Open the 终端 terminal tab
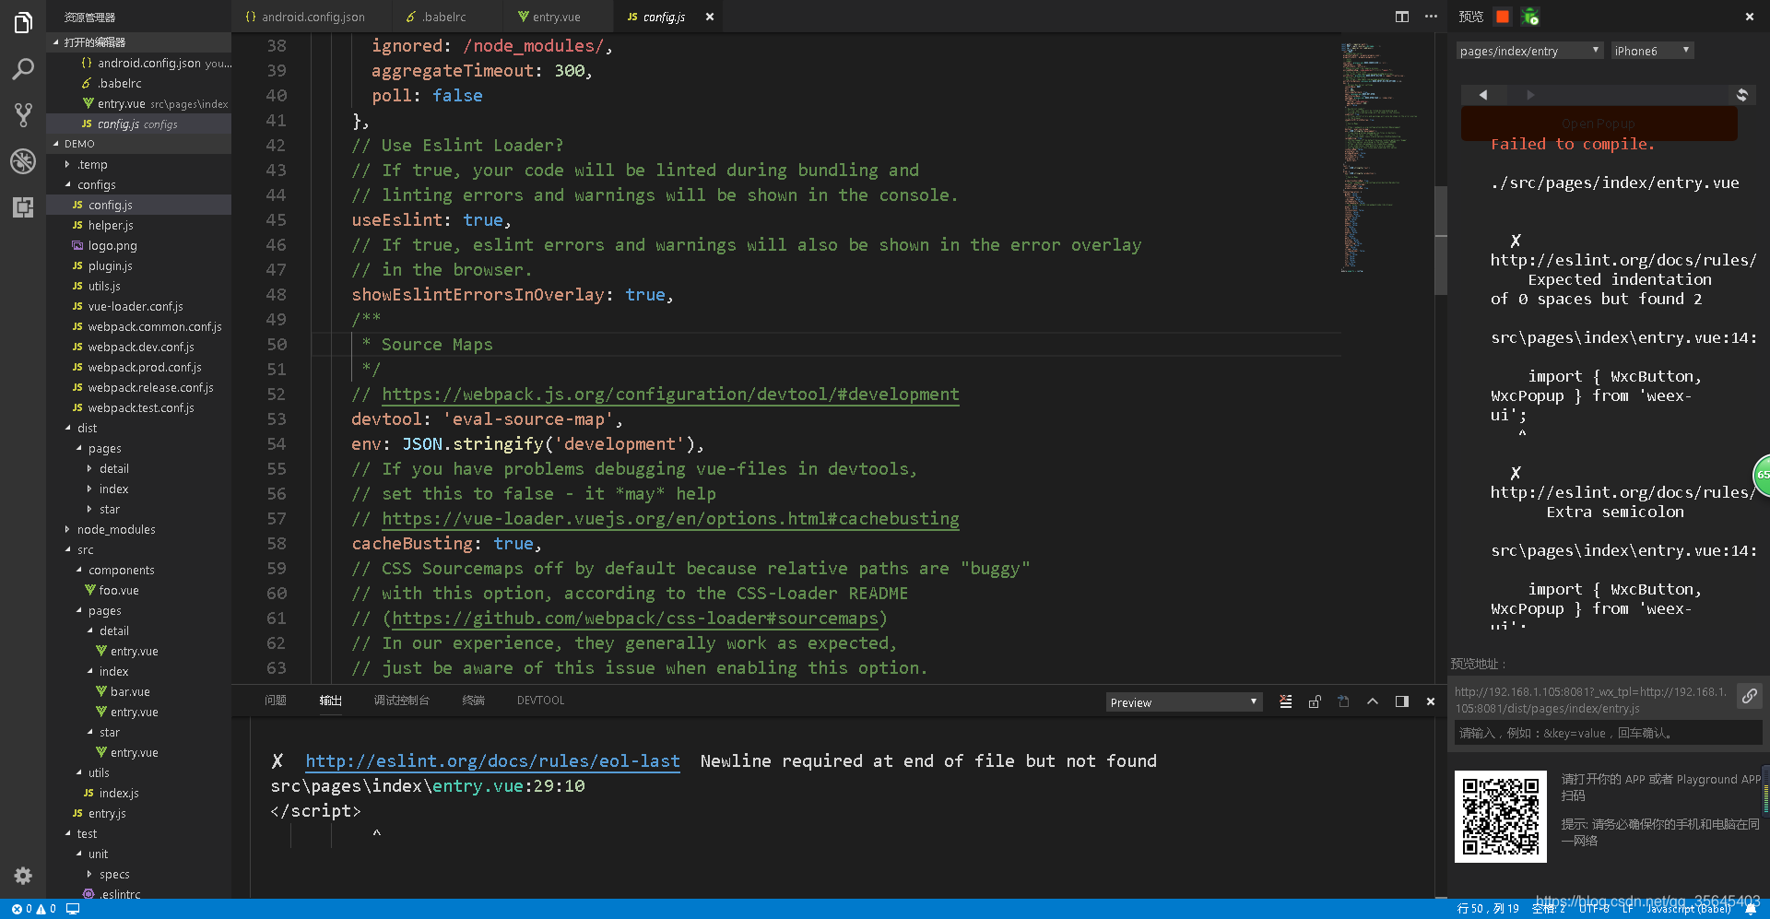The image size is (1770, 919). point(473,701)
